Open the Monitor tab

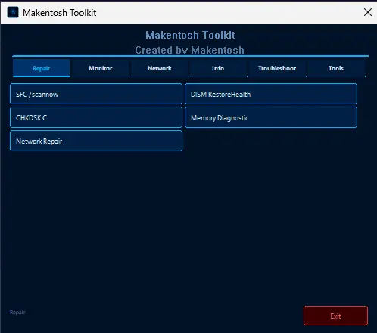(101, 68)
